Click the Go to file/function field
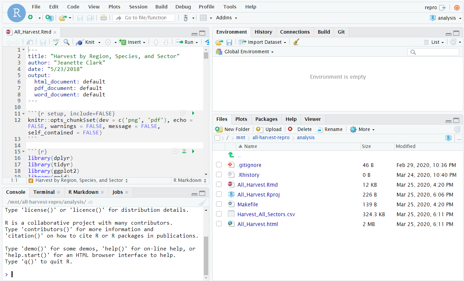Image resolution: width=464 pixels, height=281 pixels. coord(144,18)
